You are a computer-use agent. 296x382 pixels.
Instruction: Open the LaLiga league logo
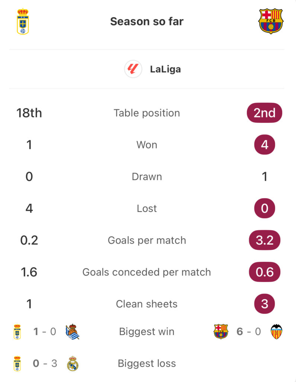point(133,69)
